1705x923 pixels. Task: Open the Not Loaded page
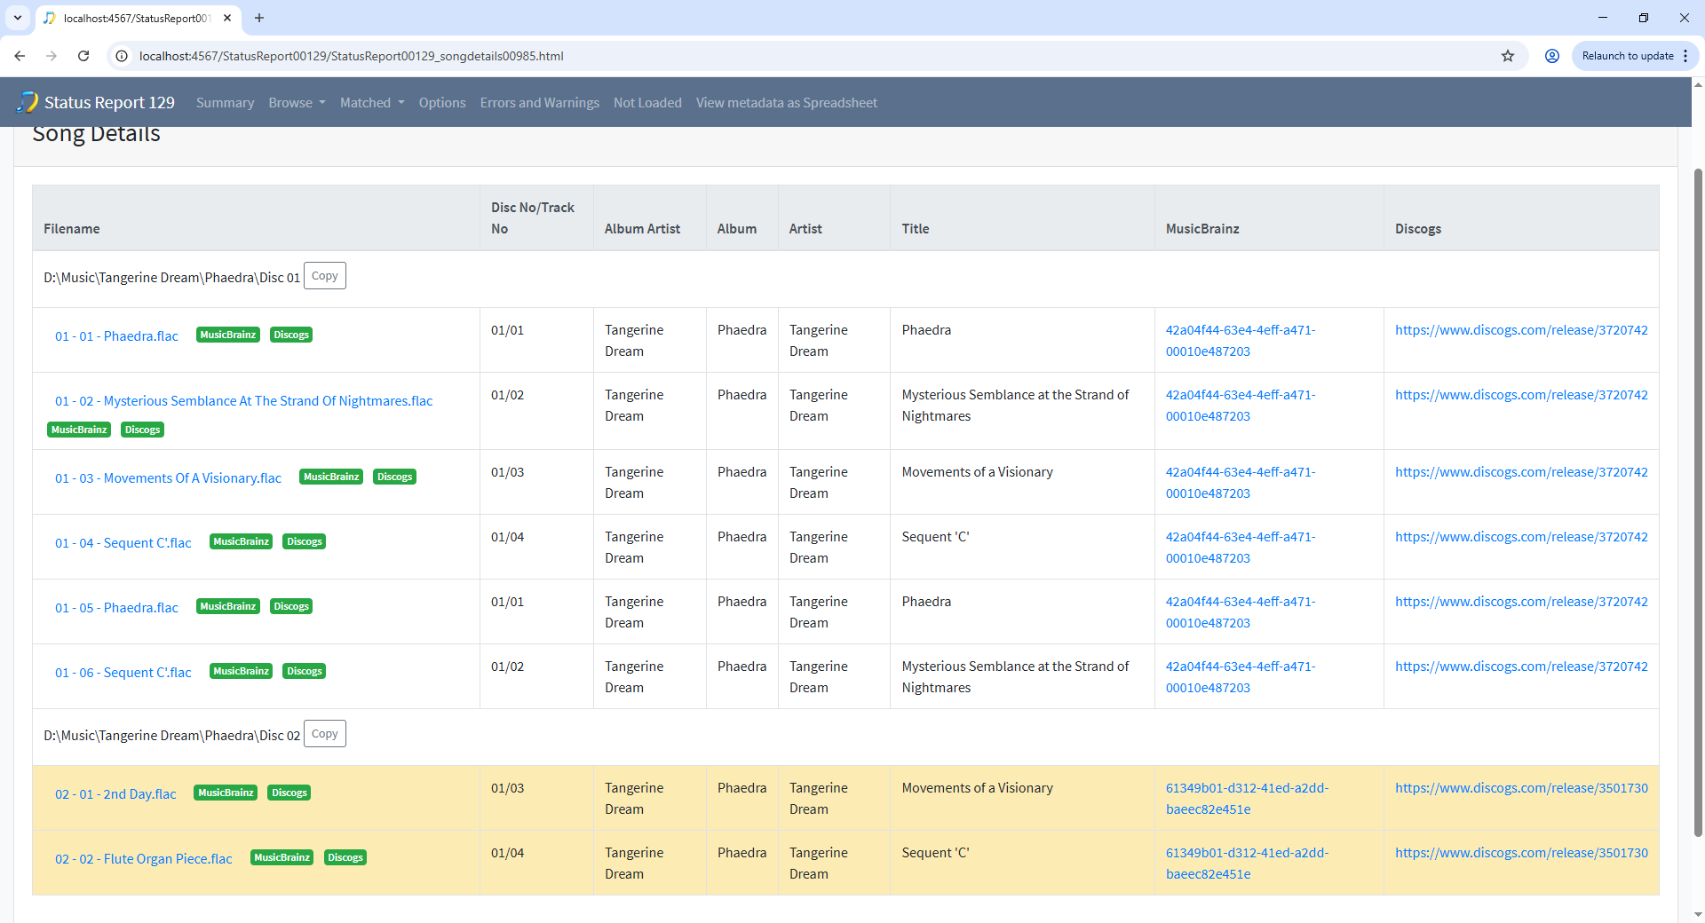coord(647,103)
